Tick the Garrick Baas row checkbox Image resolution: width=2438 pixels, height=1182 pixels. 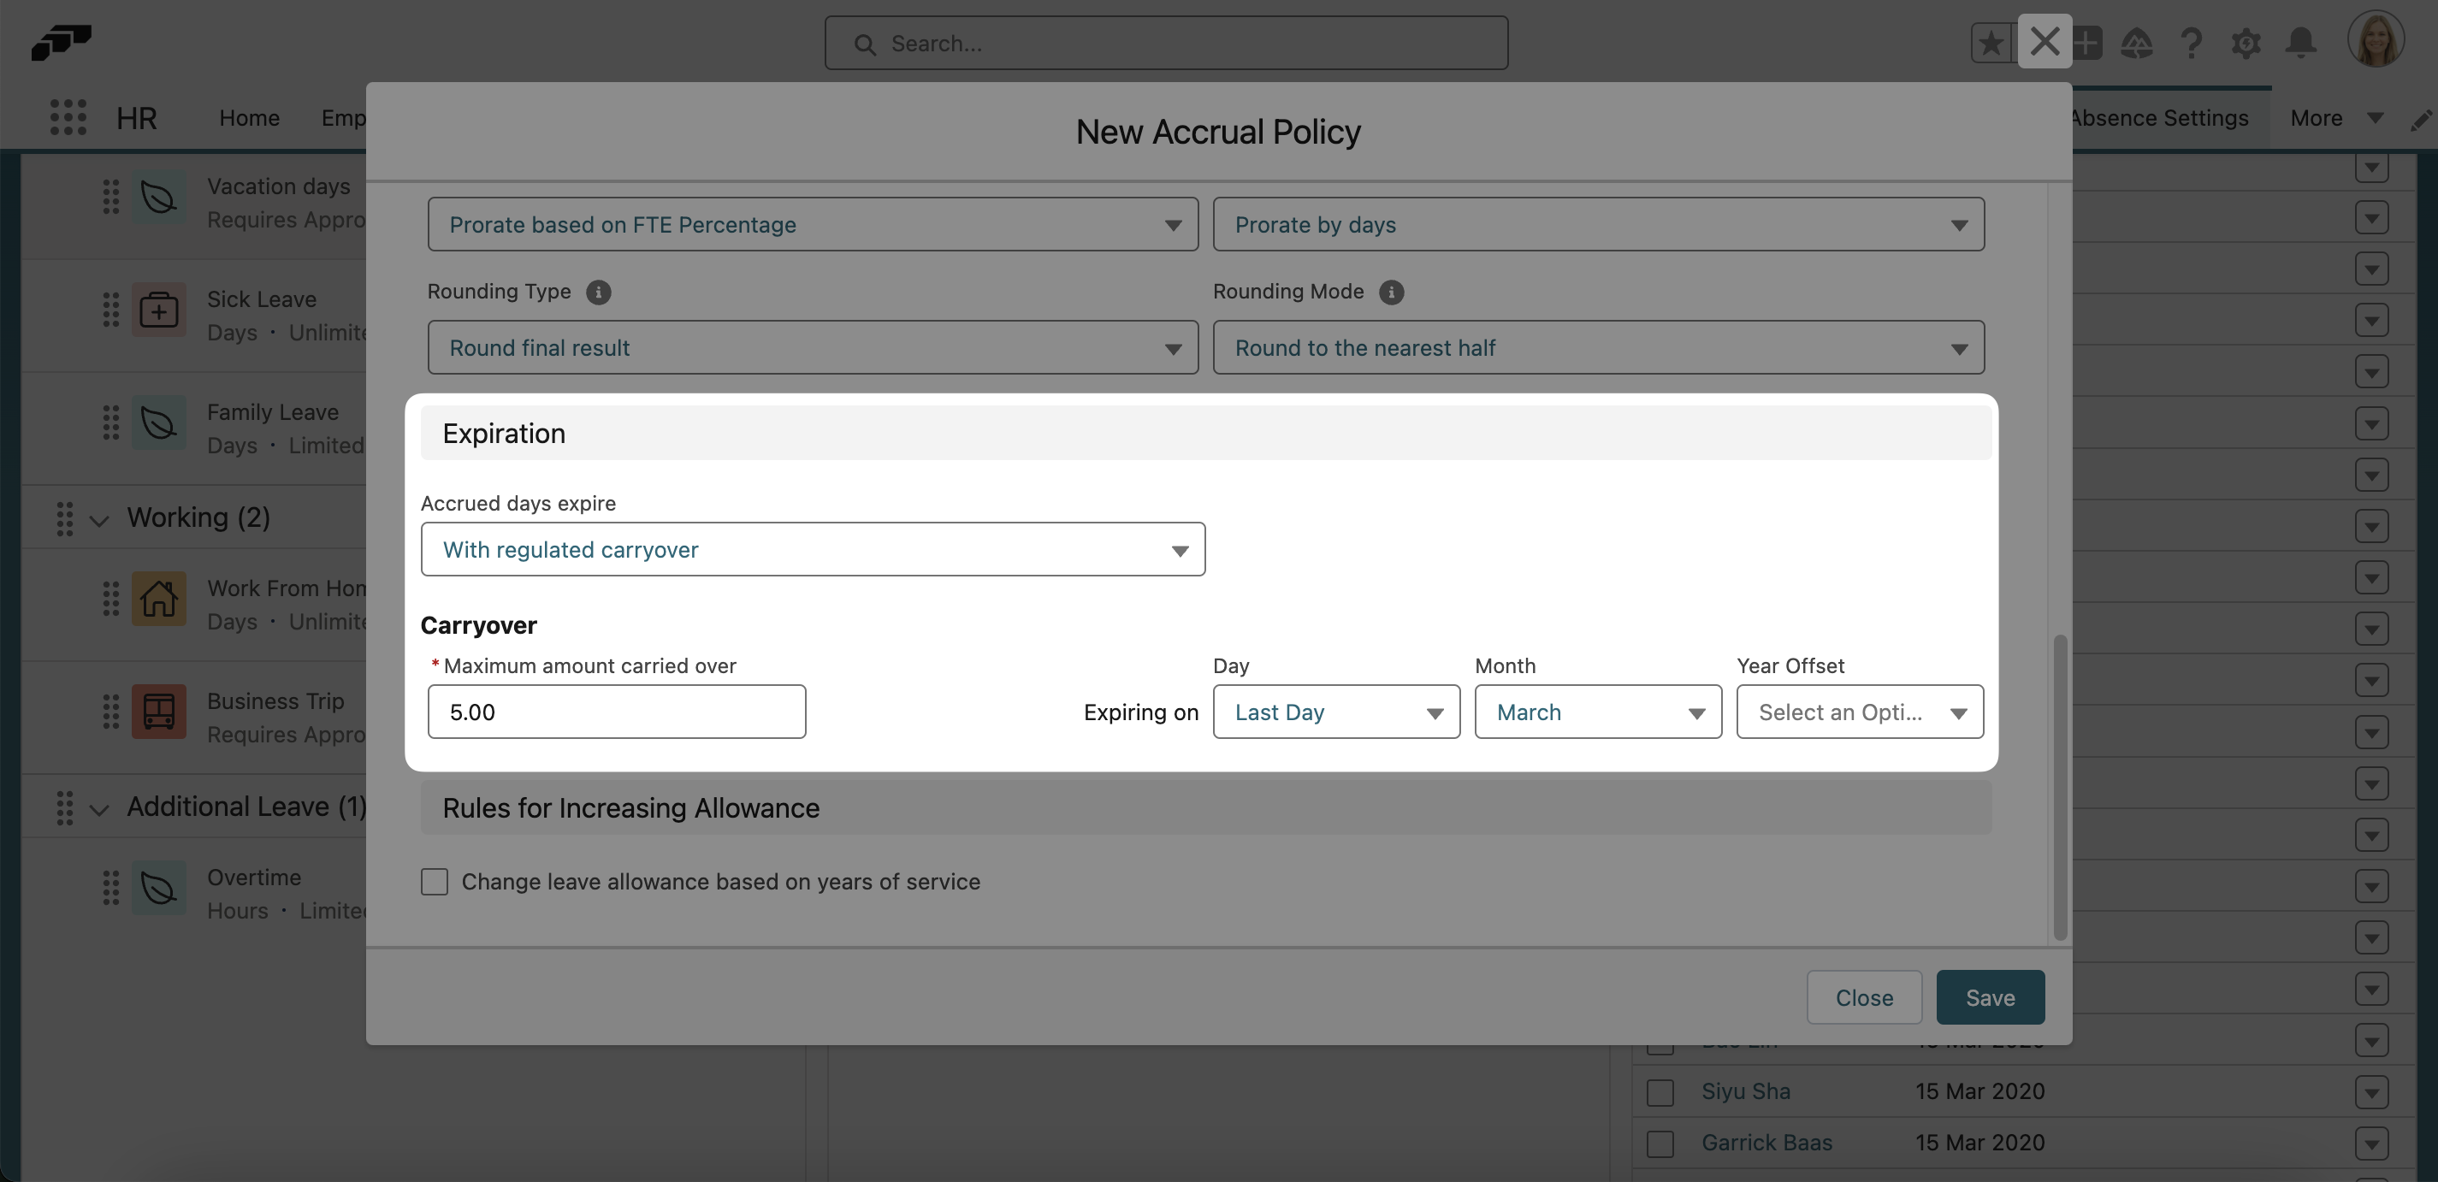pyautogui.click(x=1660, y=1144)
